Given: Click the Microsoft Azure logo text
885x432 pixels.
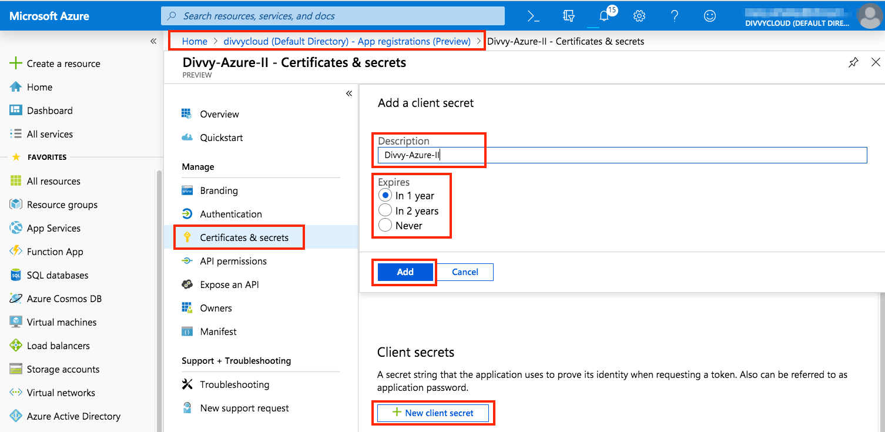Looking at the screenshot, I should coord(49,16).
